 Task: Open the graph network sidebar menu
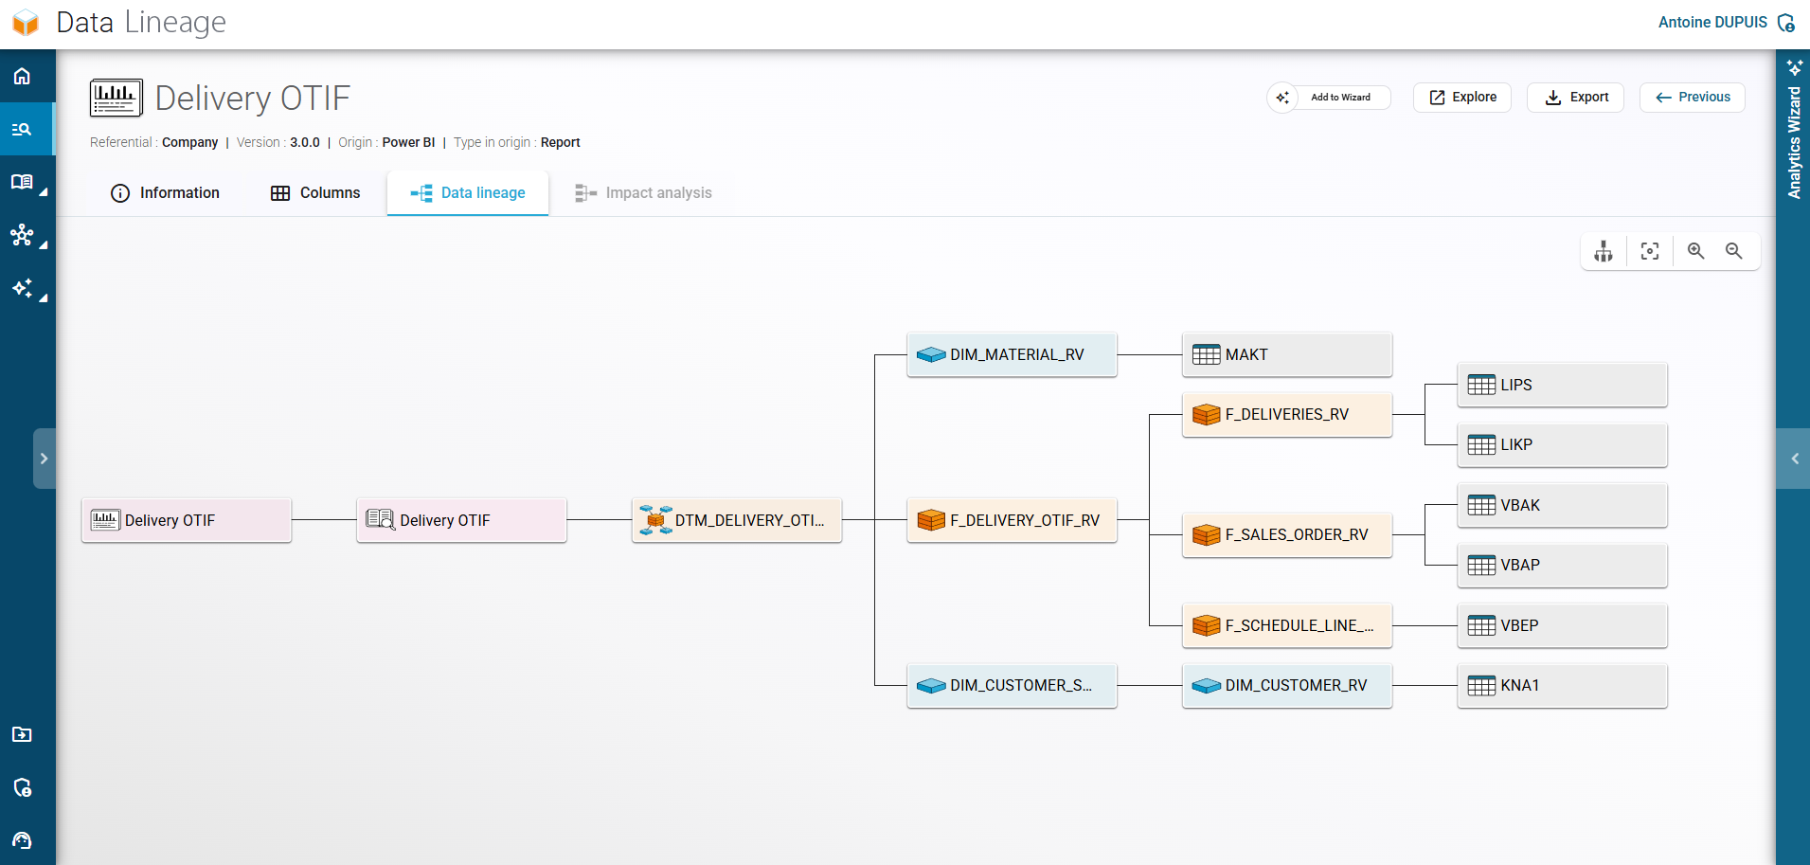[x=22, y=235]
